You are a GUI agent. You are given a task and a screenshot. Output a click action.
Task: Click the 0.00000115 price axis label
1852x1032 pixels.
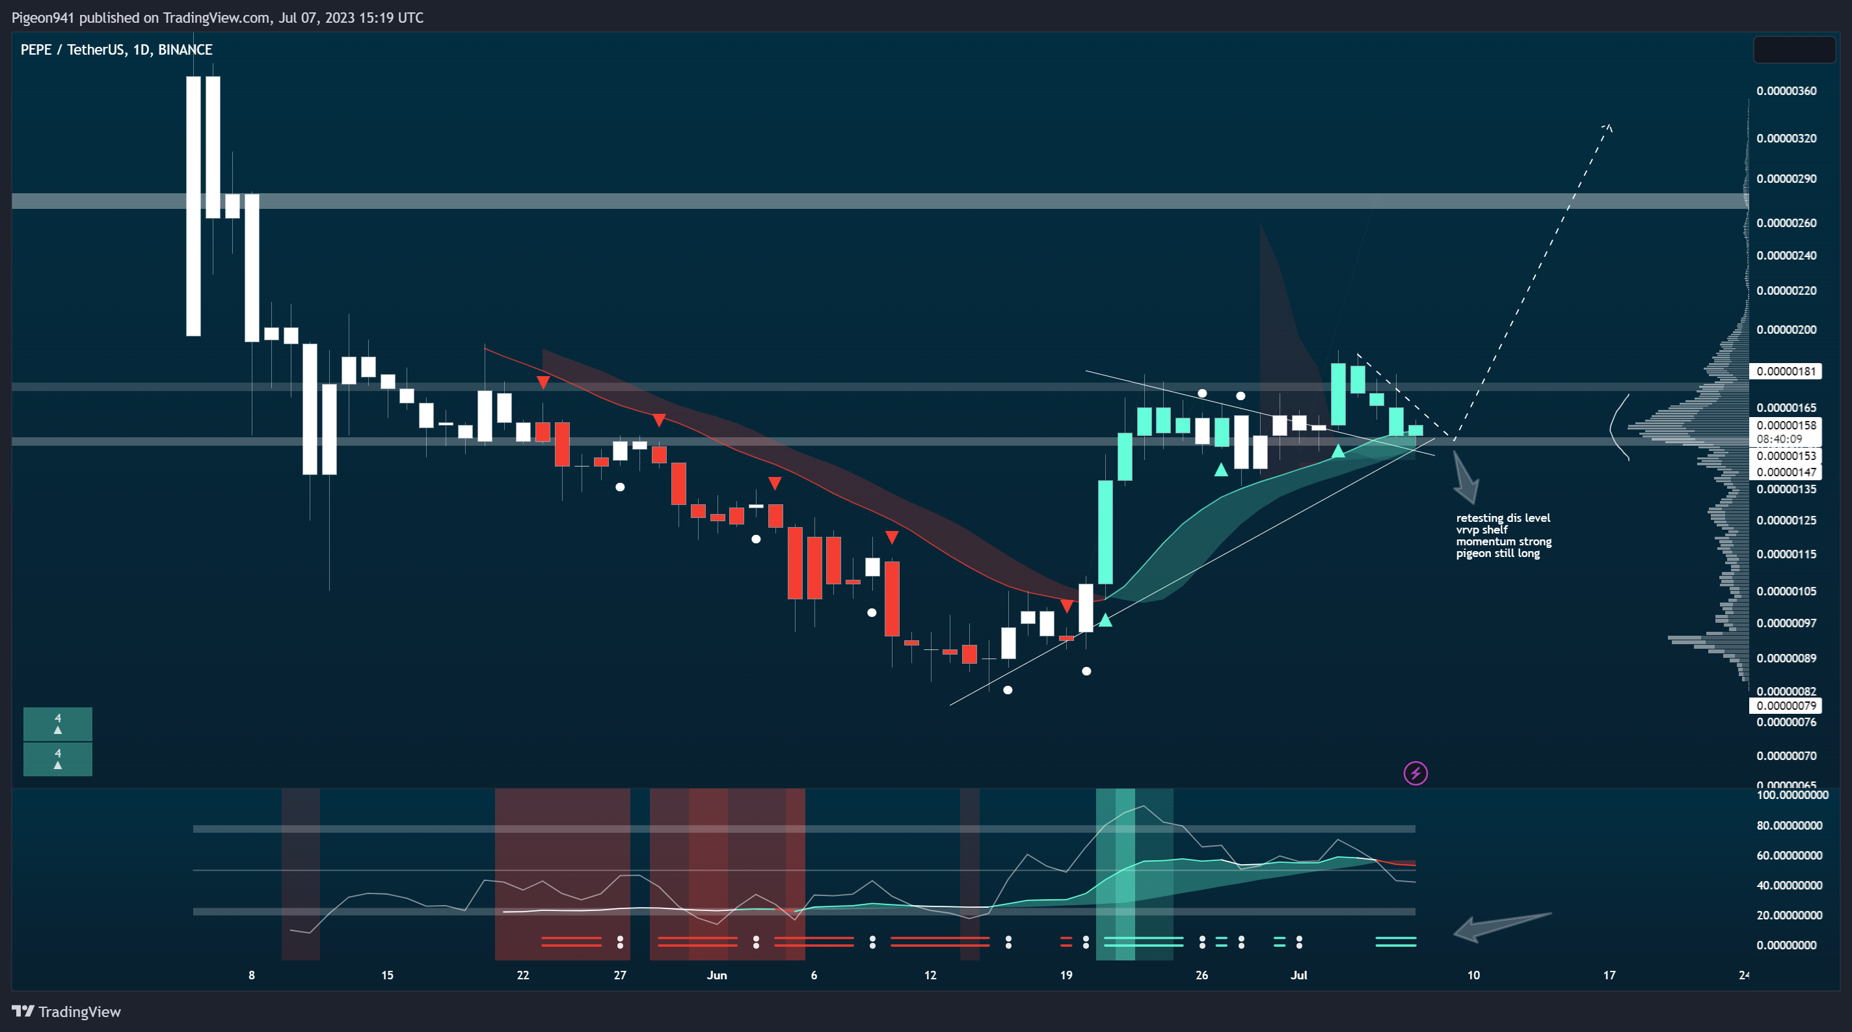[x=1786, y=554]
